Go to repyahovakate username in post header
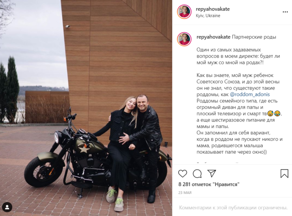This screenshot has width=292, height=216. [213, 9]
